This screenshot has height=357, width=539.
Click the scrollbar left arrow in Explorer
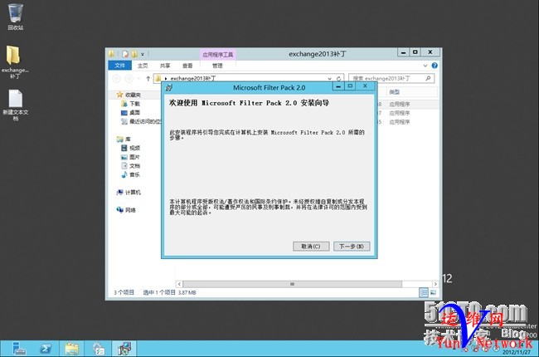(179, 284)
